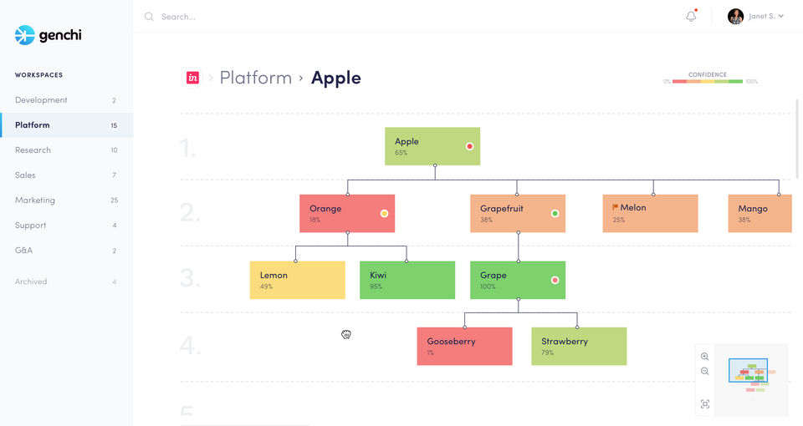Image resolution: width=803 pixels, height=426 pixels.
Task: Open the Janet S. user dropdown
Action: [x=756, y=16]
